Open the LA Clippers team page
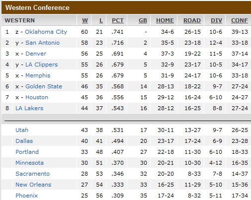 [x=41, y=65]
